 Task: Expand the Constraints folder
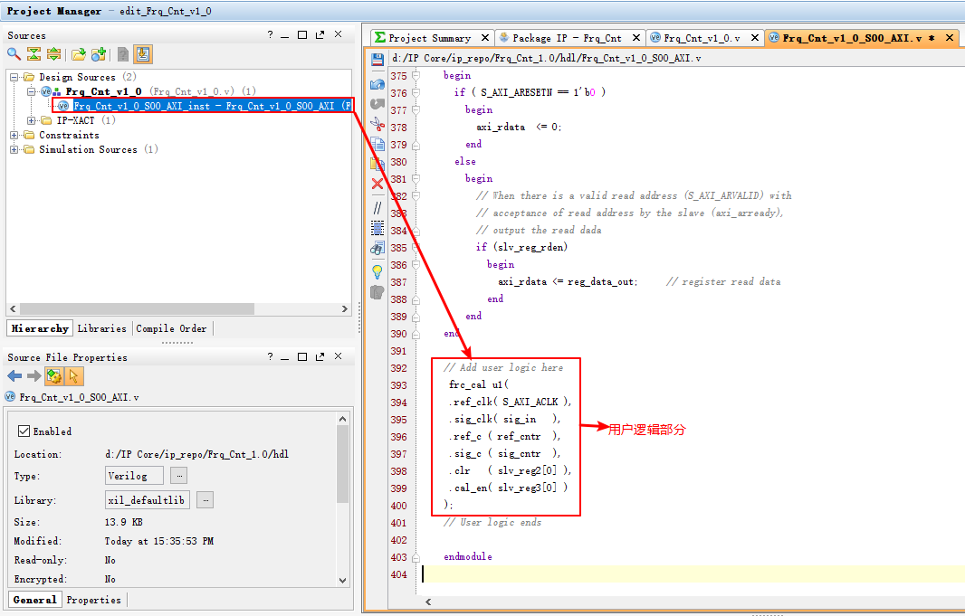14,135
